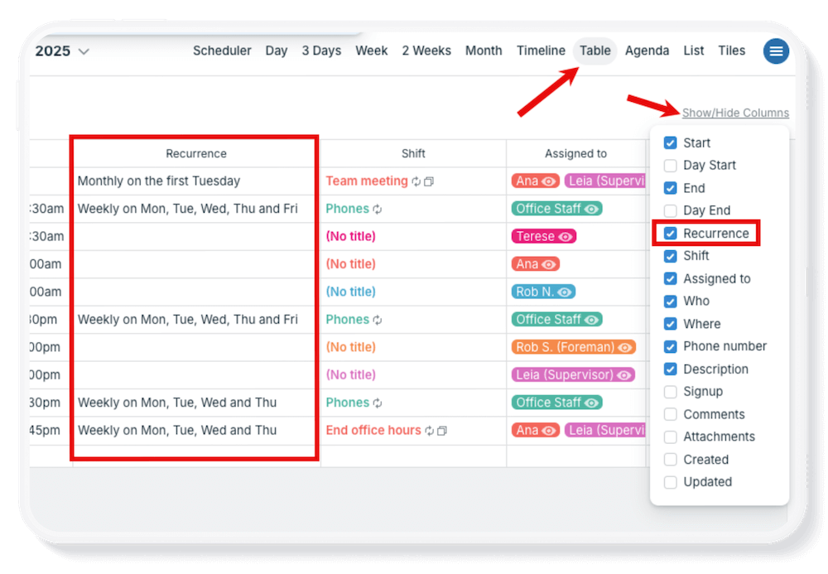Screen dimensions: 828x574
Task: Uncheck the Recurrence column checkbox
Action: click(x=671, y=234)
